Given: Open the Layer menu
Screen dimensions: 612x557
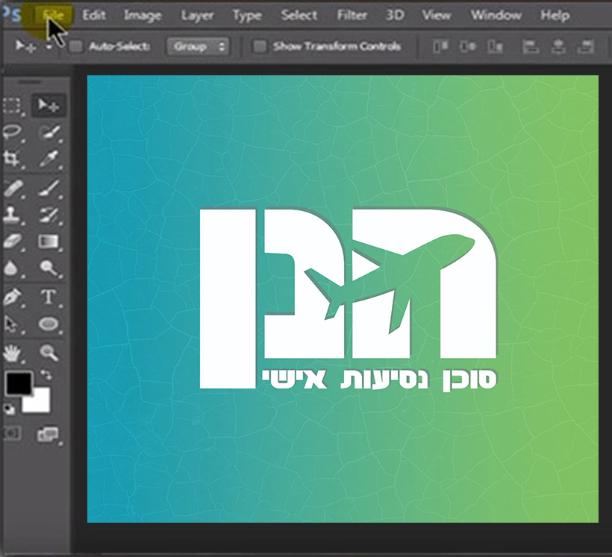Looking at the screenshot, I should click(x=197, y=16).
